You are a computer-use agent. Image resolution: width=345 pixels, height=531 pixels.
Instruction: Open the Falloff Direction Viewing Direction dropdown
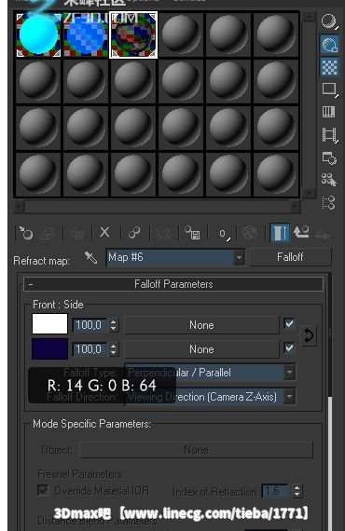(x=210, y=397)
